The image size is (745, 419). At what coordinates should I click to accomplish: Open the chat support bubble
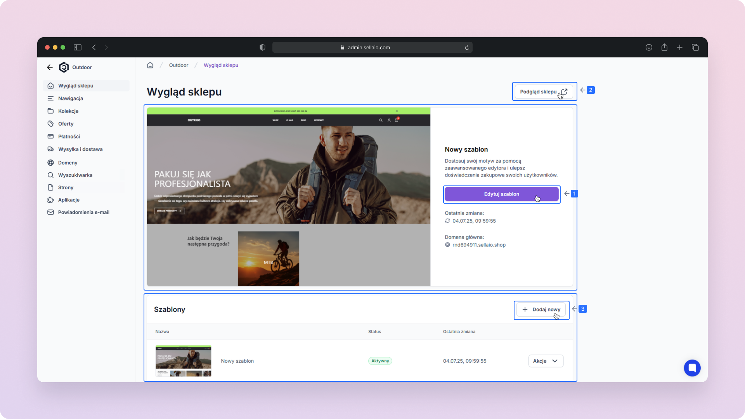[x=692, y=368]
